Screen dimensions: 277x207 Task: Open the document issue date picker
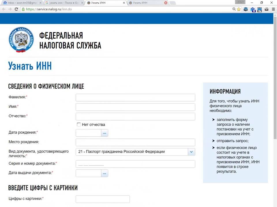tap(104, 173)
